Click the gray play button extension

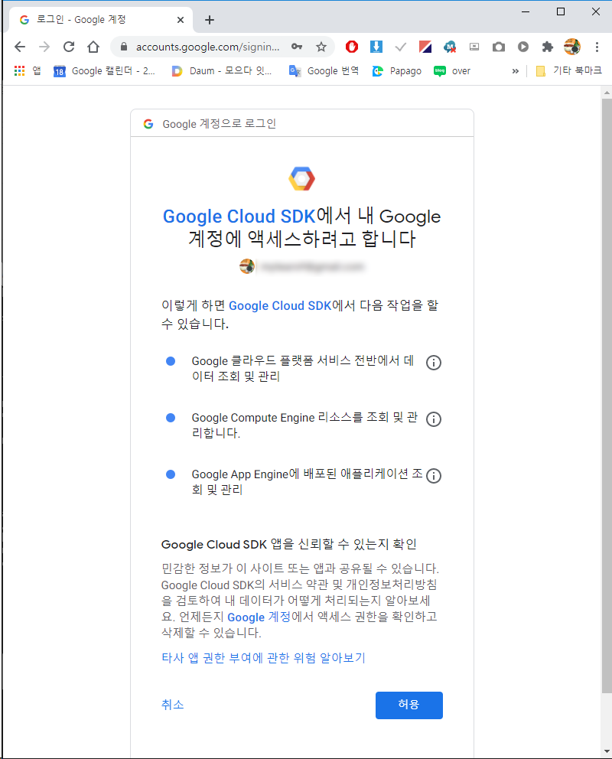click(523, 47)
